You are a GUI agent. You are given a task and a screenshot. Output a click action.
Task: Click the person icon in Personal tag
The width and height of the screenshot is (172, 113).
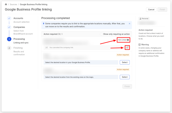coord(140,19)
